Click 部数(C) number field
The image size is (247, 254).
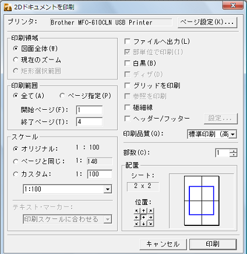223,153
